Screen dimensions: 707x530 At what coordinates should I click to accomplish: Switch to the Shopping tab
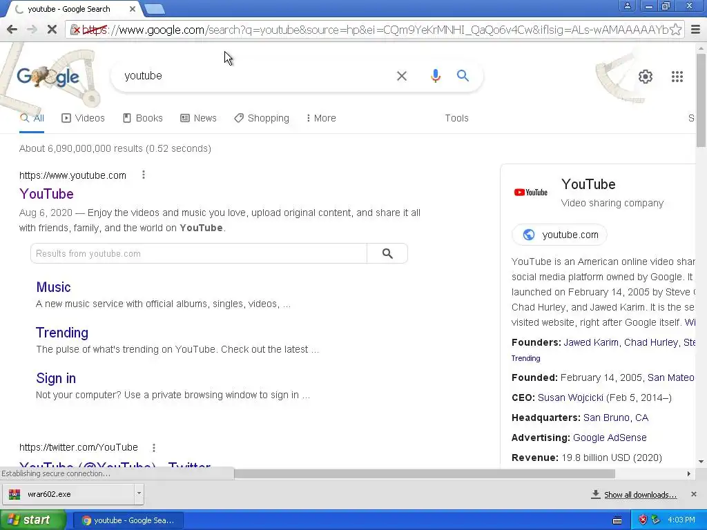pyautogui.click(x=262, y=118)
